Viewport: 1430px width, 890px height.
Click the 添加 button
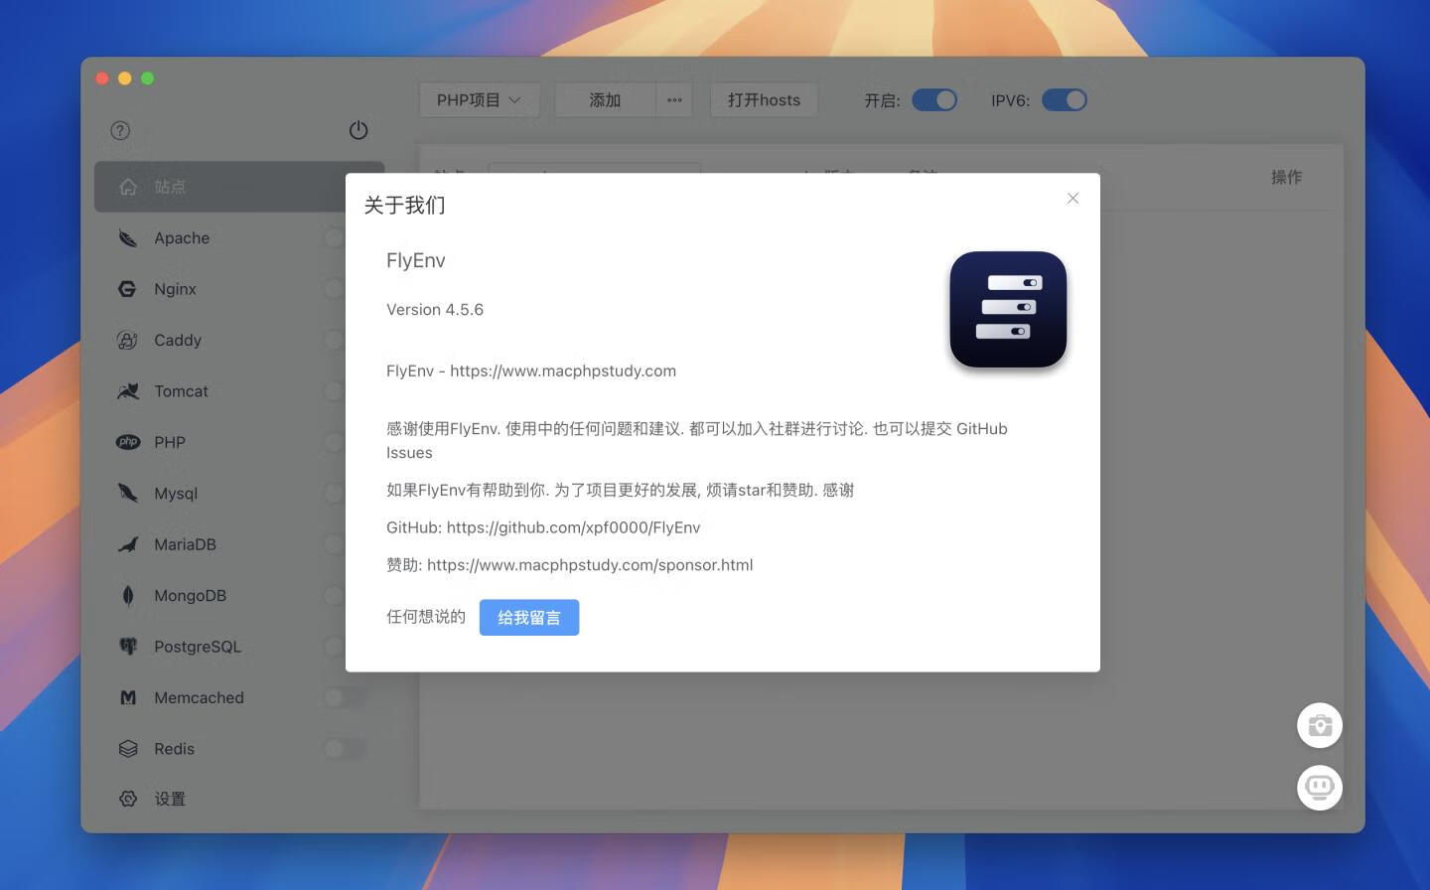605,100
